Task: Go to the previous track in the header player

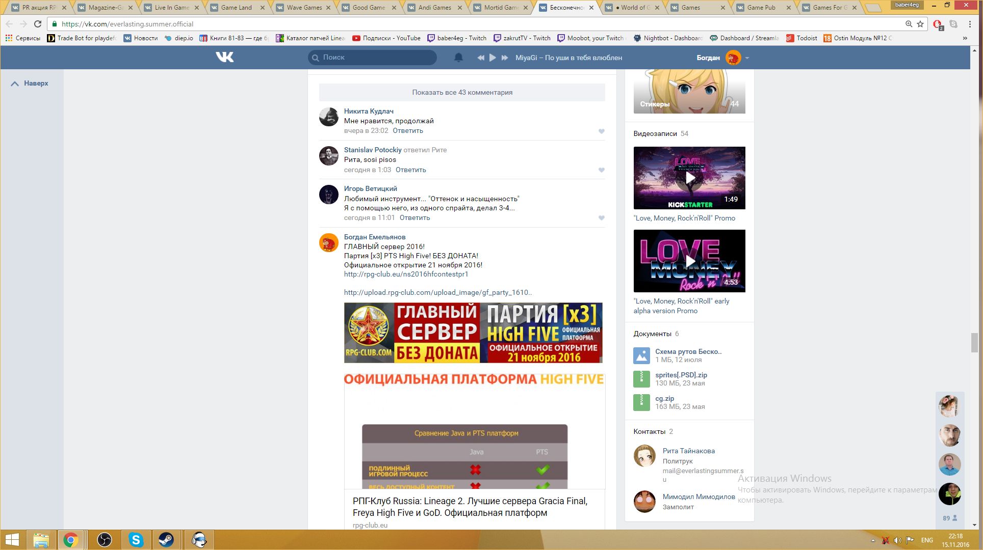Action: click(480, 58)
